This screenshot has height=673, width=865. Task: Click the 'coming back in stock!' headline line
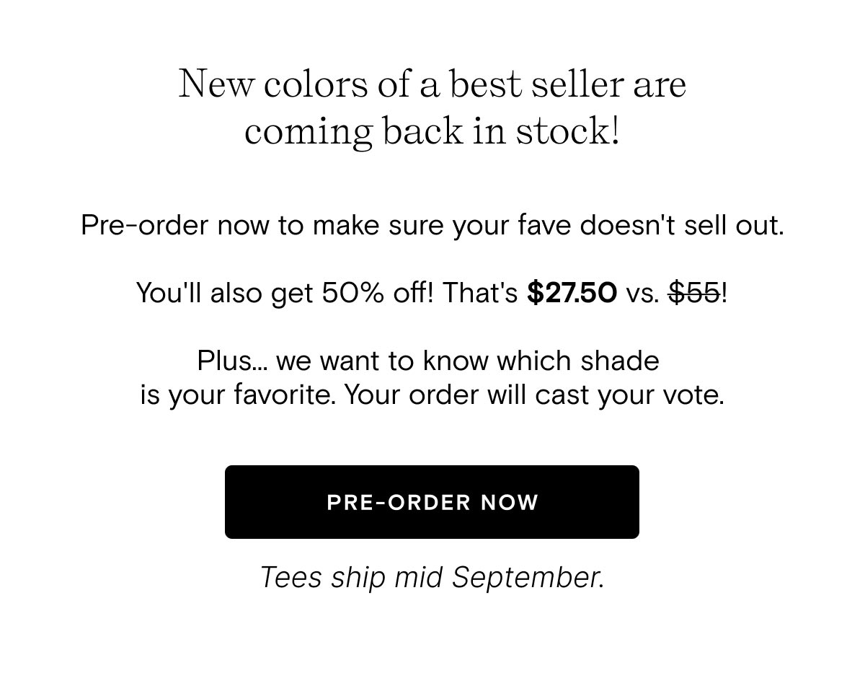[432, 132]
